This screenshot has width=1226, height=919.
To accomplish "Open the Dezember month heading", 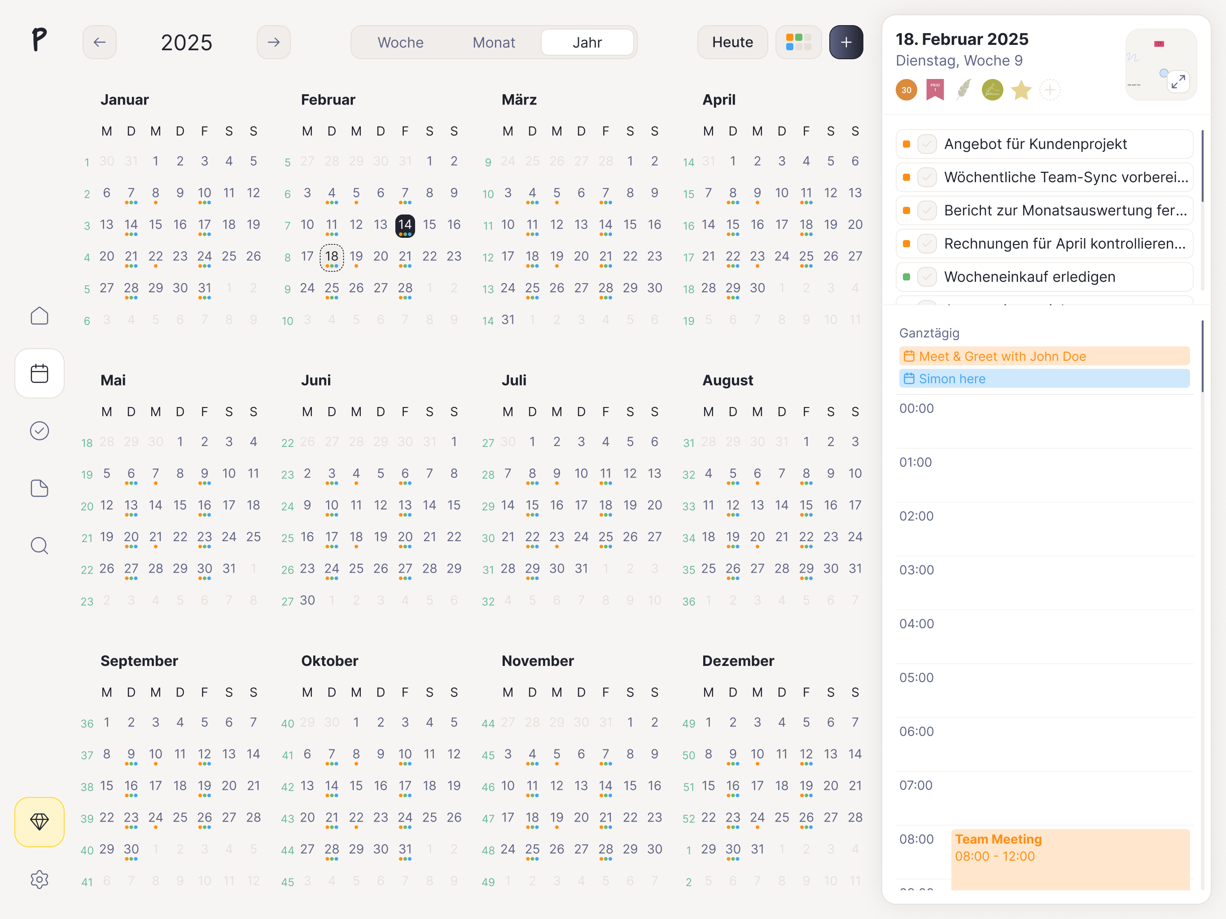I will 738,661.
